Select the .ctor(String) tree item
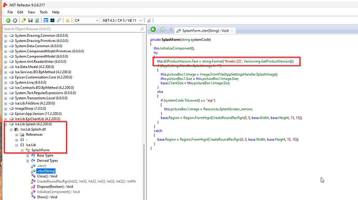The image size is (358, 200). [46, 171]
